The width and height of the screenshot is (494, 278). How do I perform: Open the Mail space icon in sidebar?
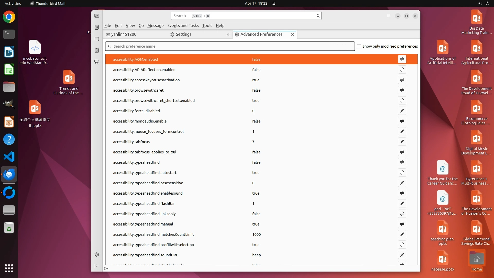pos(97,16)
